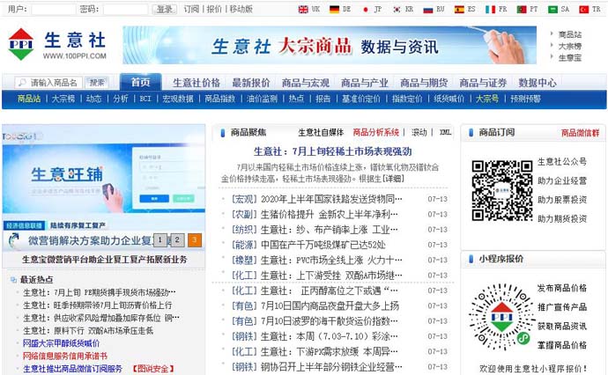
Task: Open 生意宝微营销平台助企业复工复产 headline
Action: pos(104,260)
